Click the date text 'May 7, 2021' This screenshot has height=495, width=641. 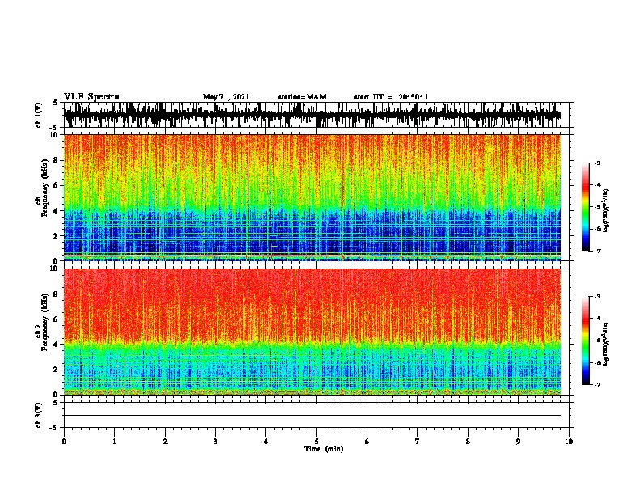[x=226, y=97]
